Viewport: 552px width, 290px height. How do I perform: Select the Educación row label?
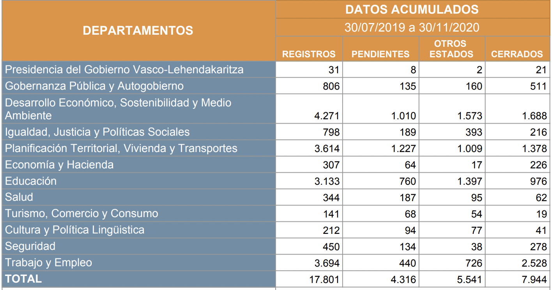tap(31, 181)
